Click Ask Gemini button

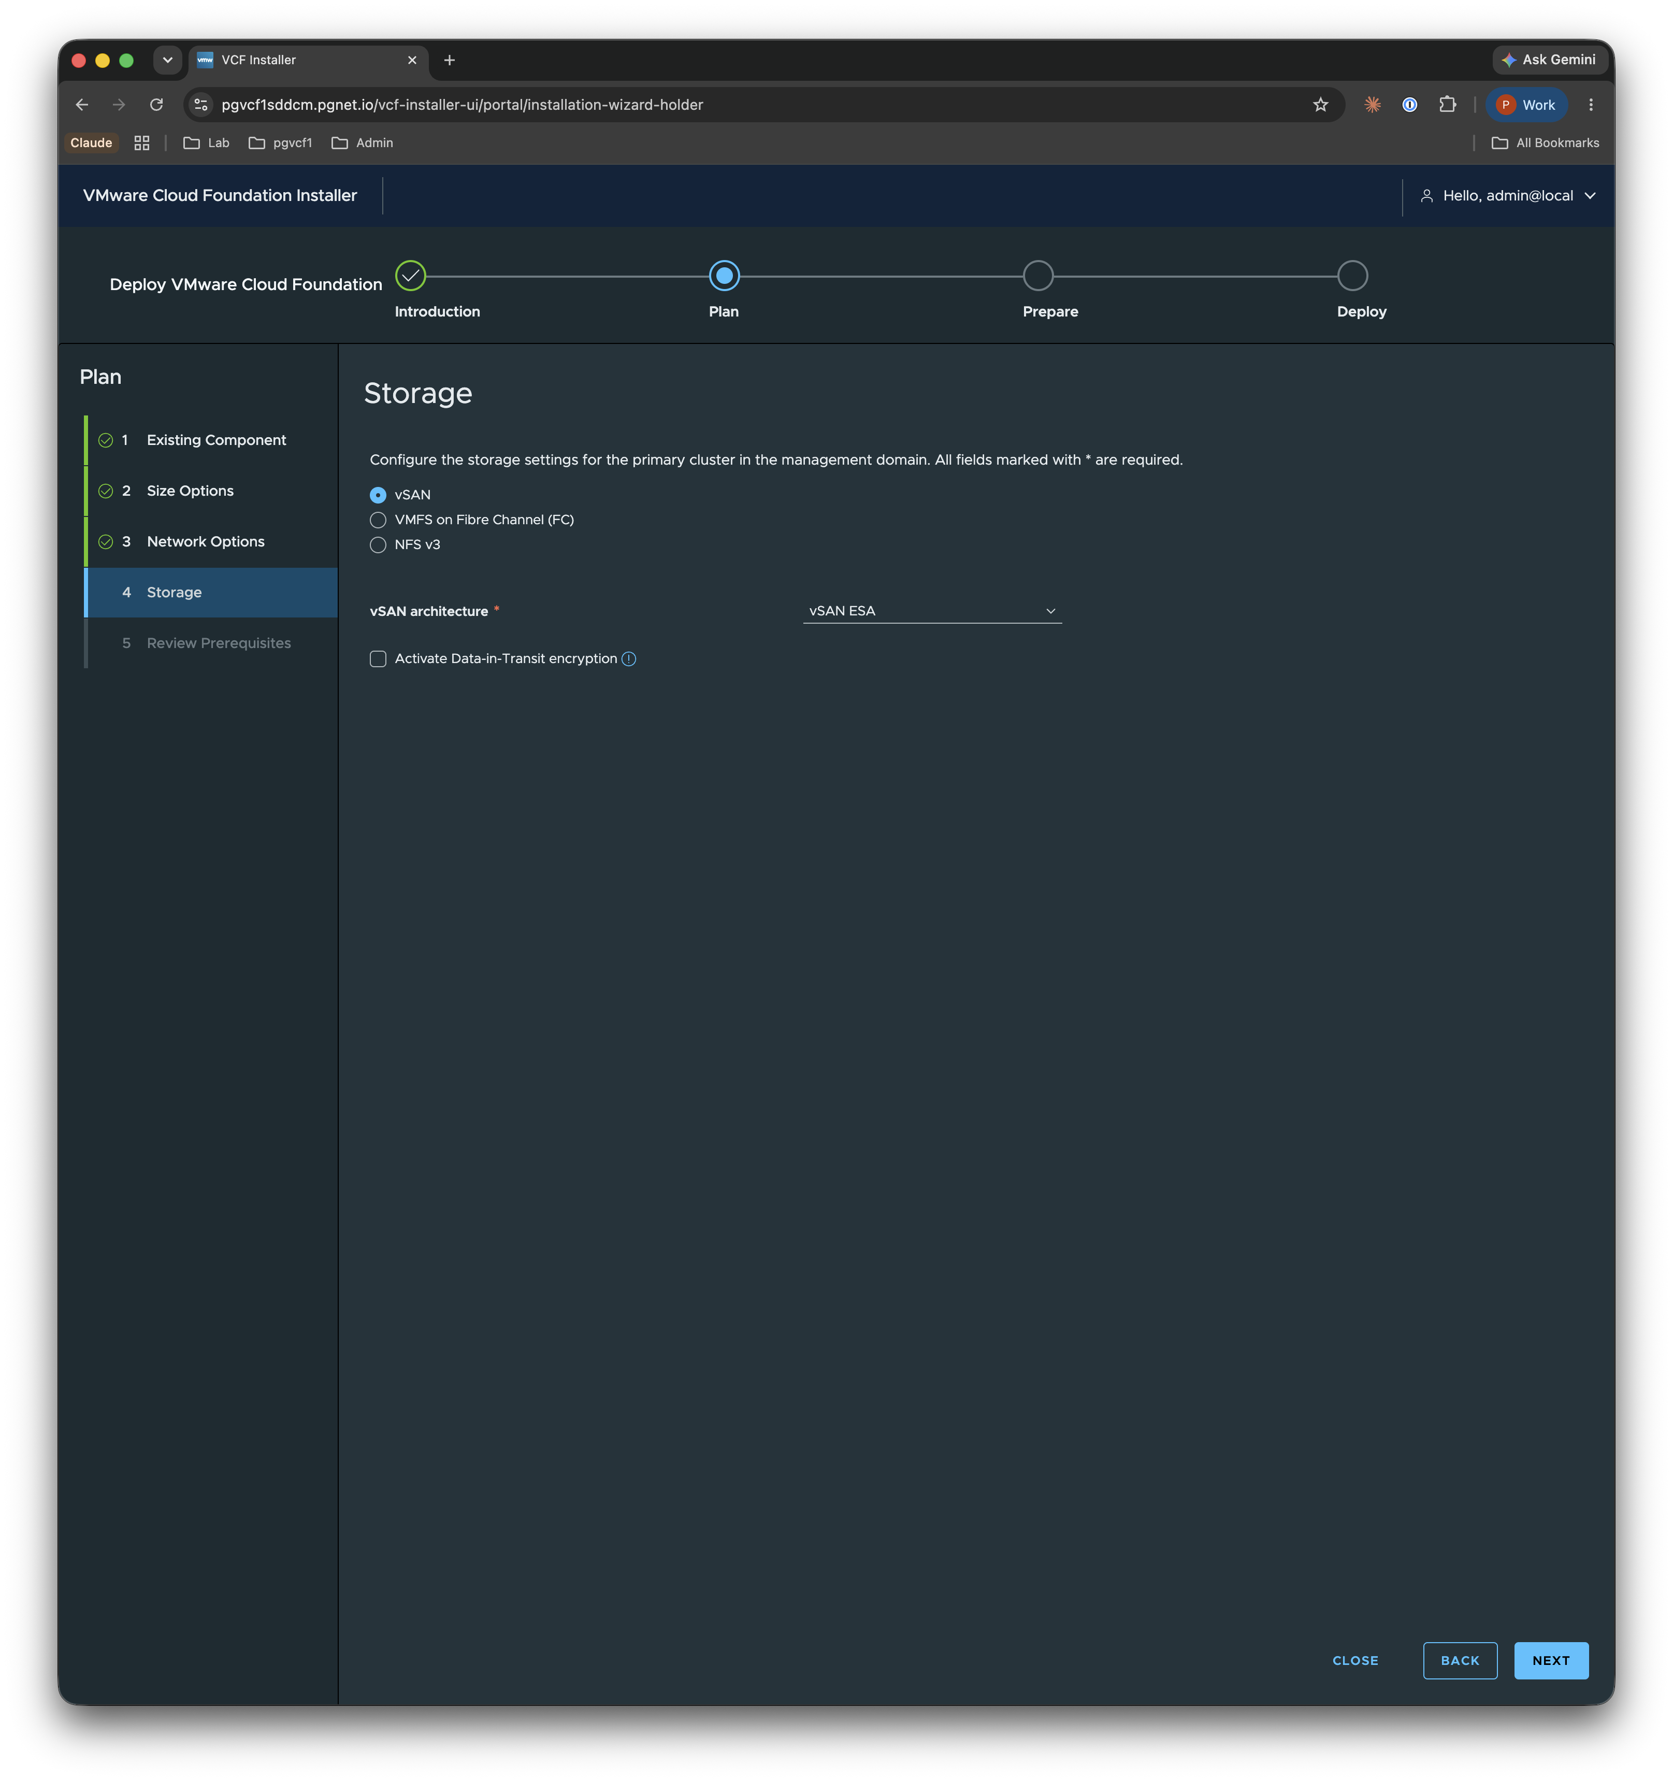point(1549,60)
